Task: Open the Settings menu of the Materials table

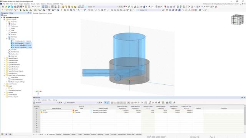Action: [55, 100]
